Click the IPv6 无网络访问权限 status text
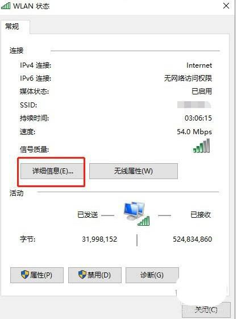 [188, 78]
